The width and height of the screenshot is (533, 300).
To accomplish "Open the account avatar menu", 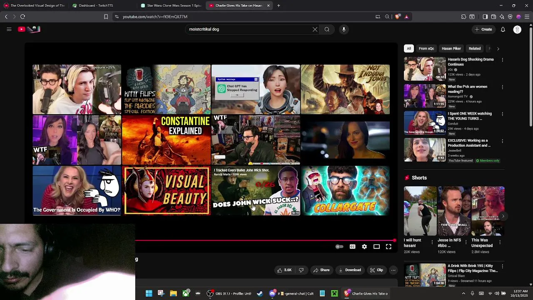I will pos(517,29).
